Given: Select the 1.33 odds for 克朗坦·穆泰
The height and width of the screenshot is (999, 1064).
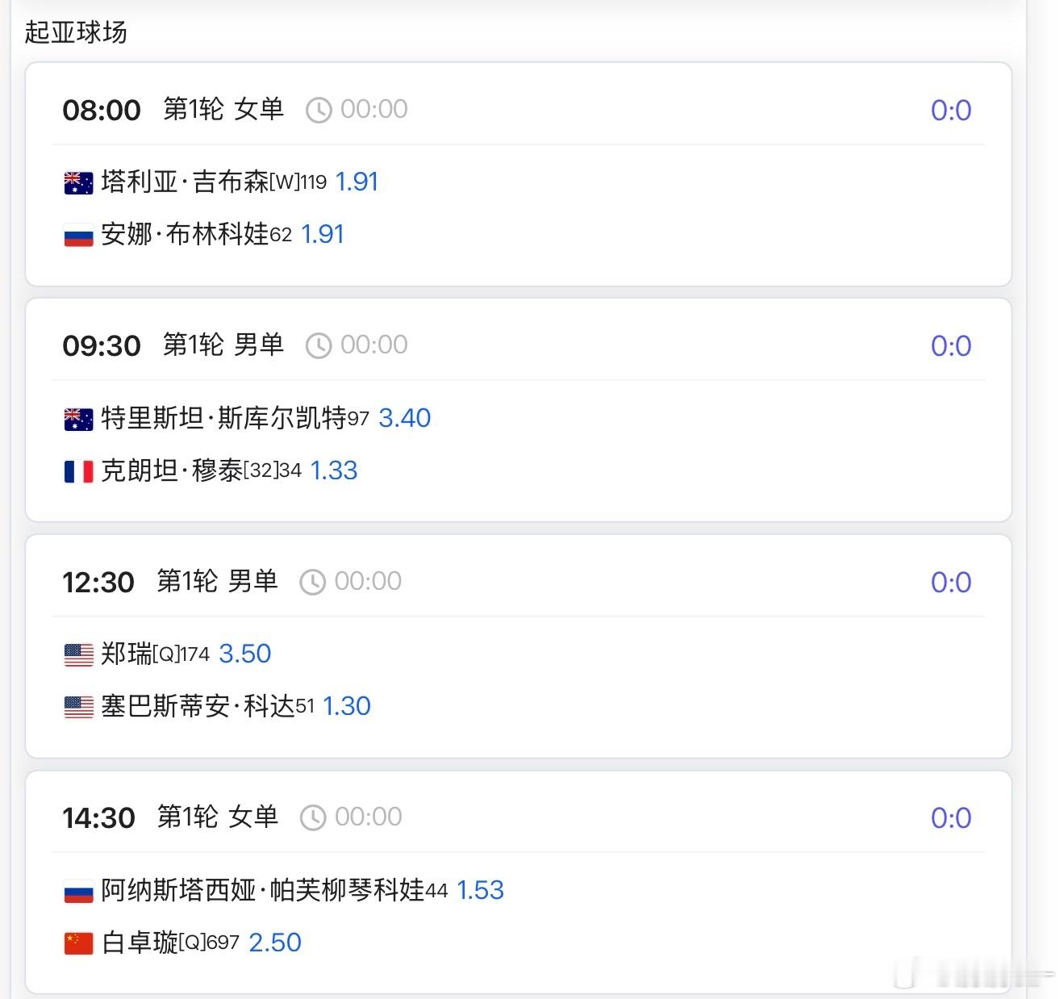Looking at the screenshot, I should click(335, 470).
